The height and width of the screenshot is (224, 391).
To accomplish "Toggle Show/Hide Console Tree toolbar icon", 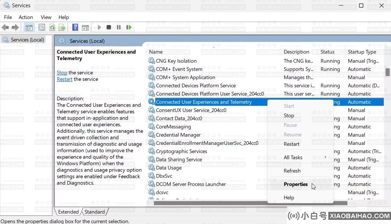I will [29, 27].
